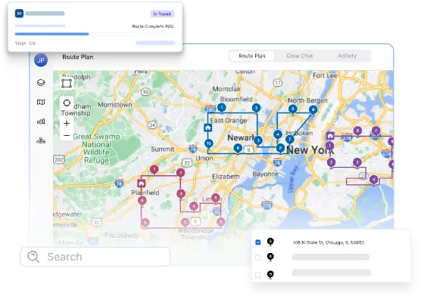Click the driver icon on route card
The image size is (424, 299).
tap(19, 13)
